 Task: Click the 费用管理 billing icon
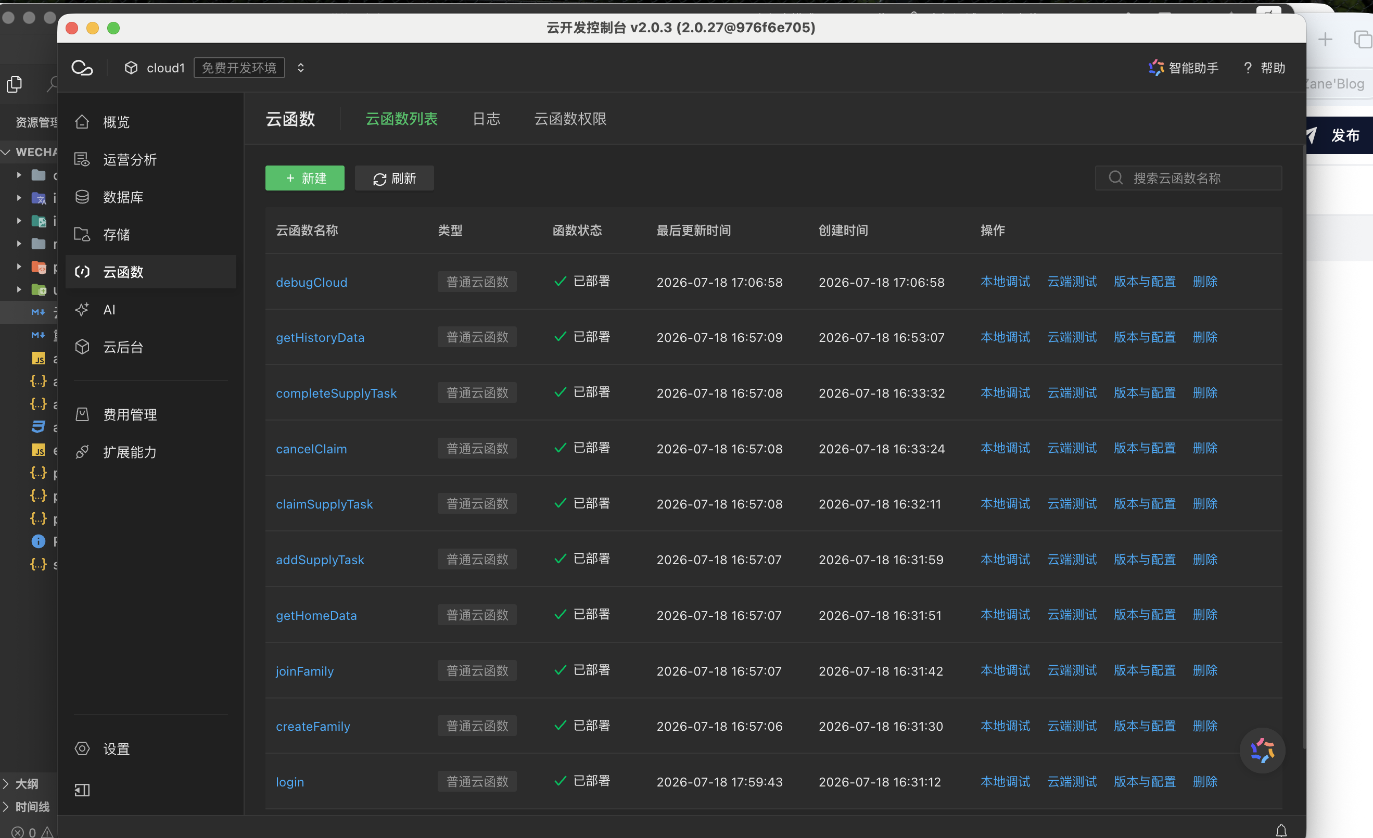click(82, 414)
